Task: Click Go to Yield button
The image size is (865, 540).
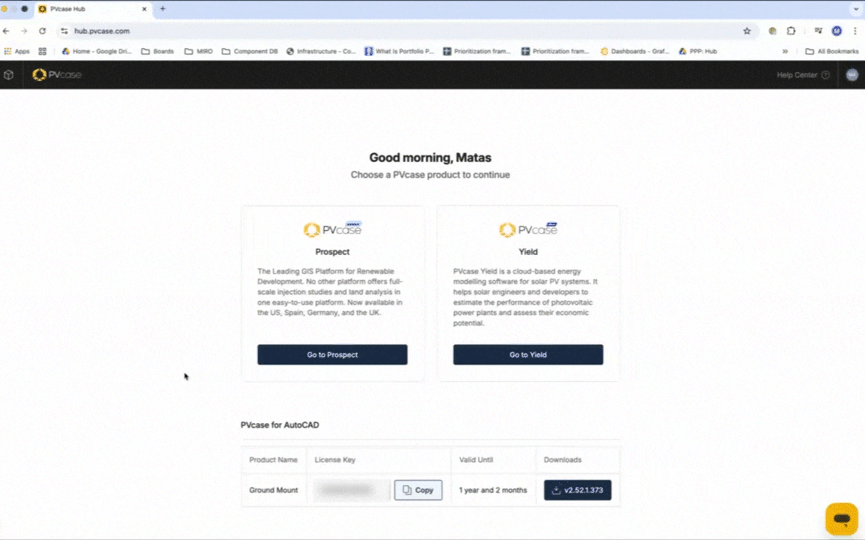Action: pyautogui.click(x=528, y=355)
